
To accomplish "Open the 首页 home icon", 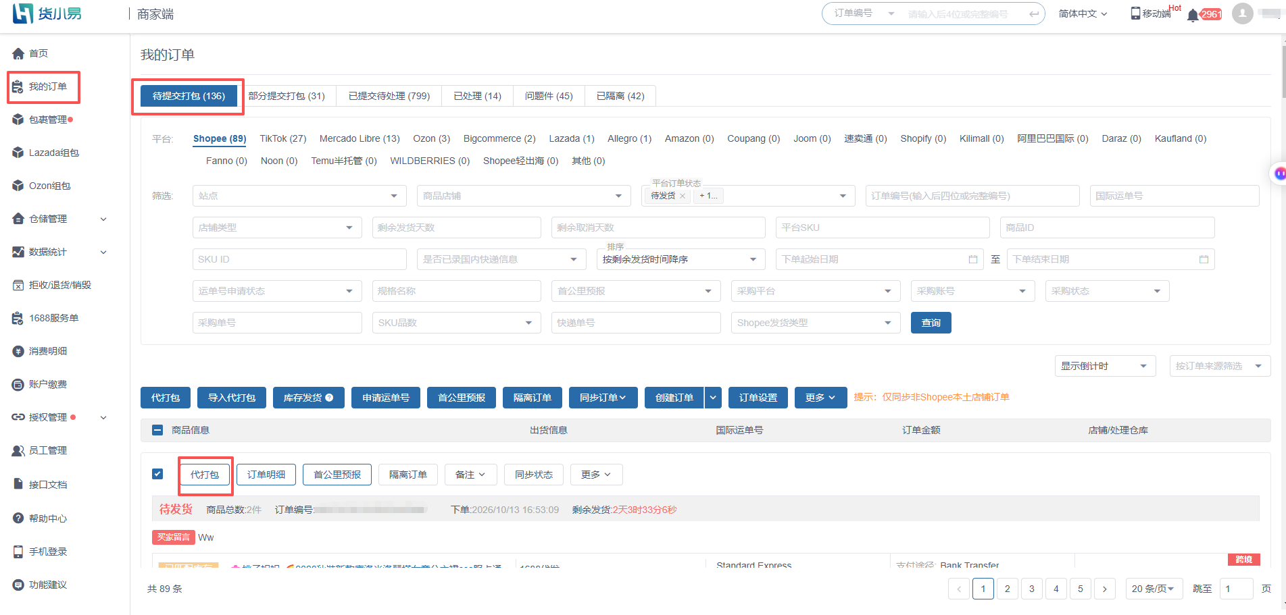I will pos(18,53).
